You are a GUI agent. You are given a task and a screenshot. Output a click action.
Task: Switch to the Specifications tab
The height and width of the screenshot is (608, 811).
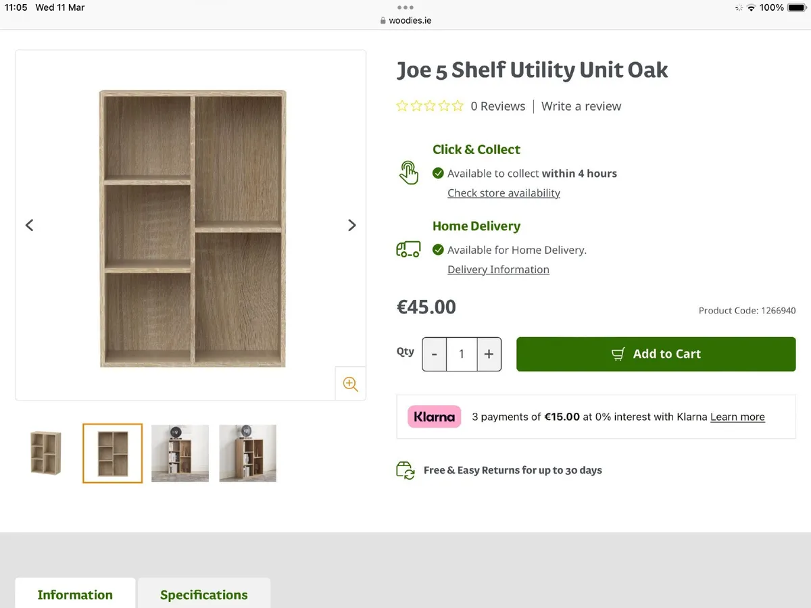(x=203, y=594)
